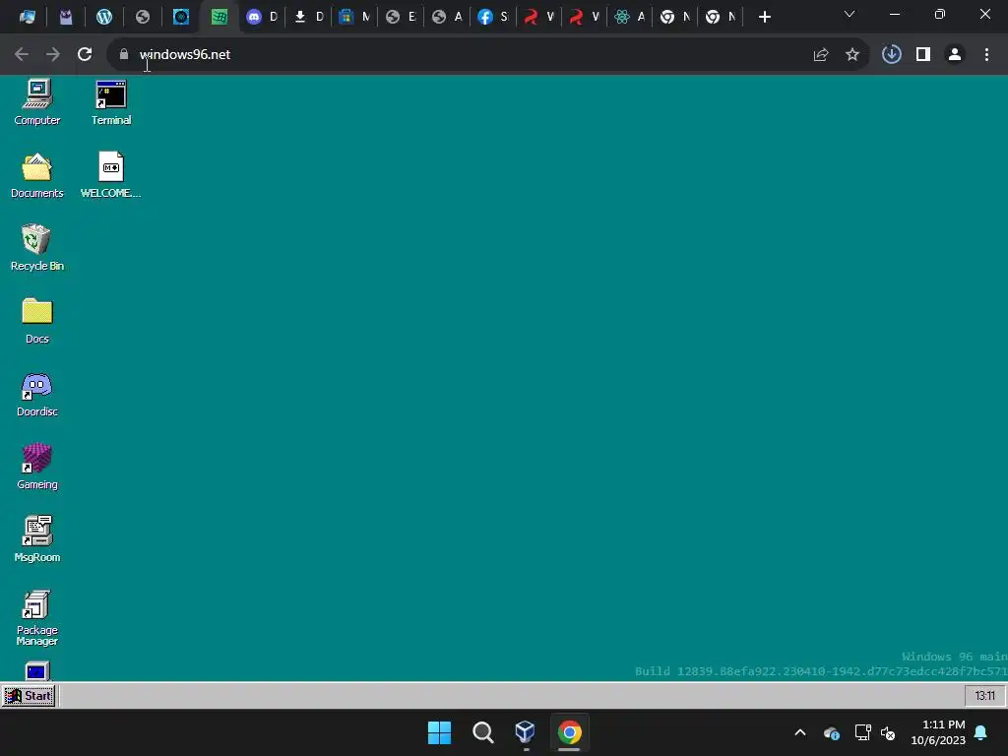This screenshot has width=1008, height=756.
Task: Open the network display tray icon
Action: click(x=862, y=732)
